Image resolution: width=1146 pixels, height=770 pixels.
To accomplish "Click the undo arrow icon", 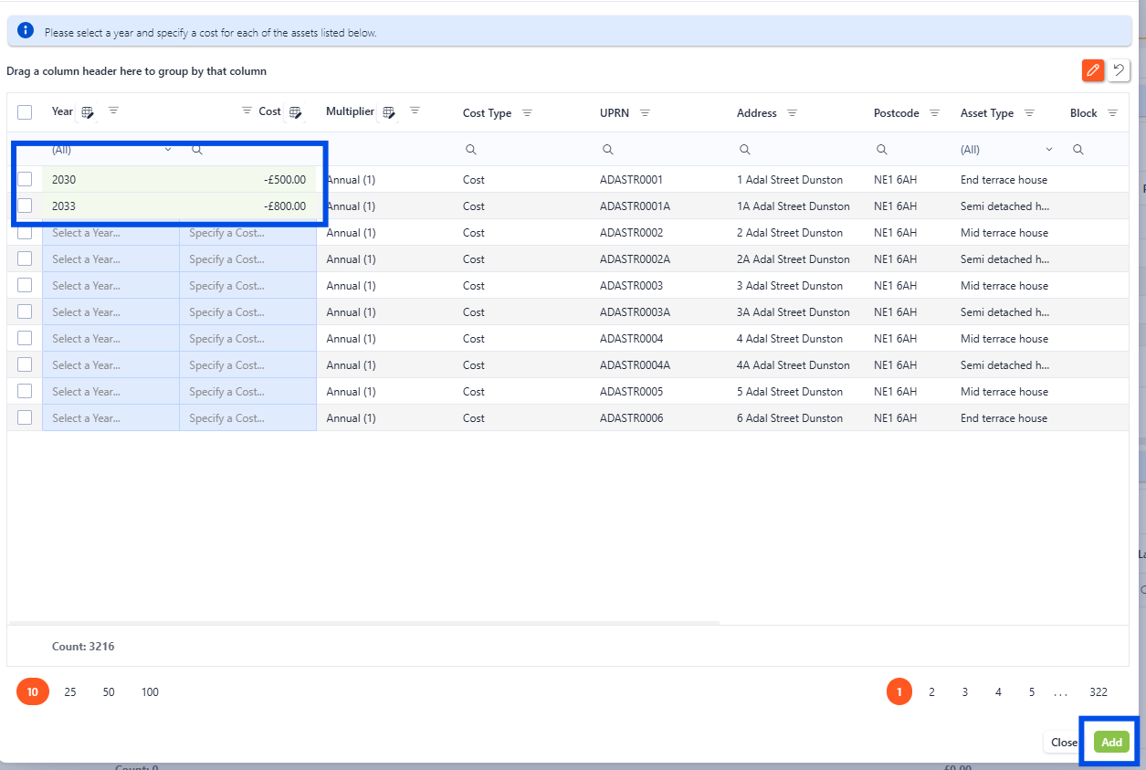I will pyautogui.click(x=1119, y=70).
